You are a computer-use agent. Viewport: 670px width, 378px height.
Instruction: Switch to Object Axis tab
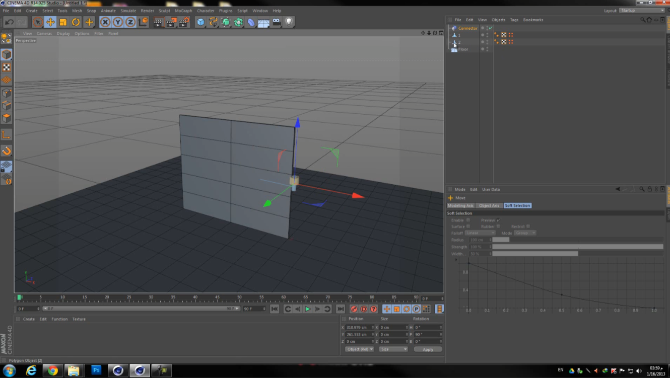click(489, 206)
